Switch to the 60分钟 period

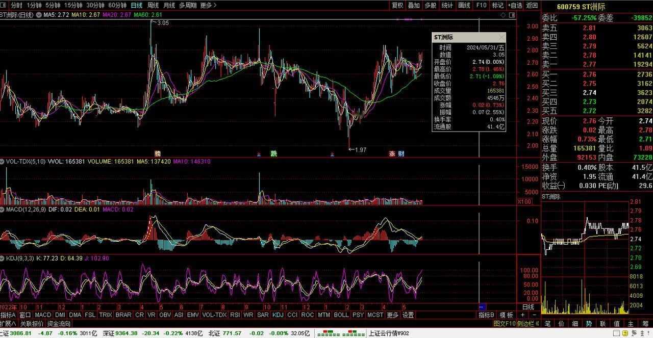click(117, 5)
